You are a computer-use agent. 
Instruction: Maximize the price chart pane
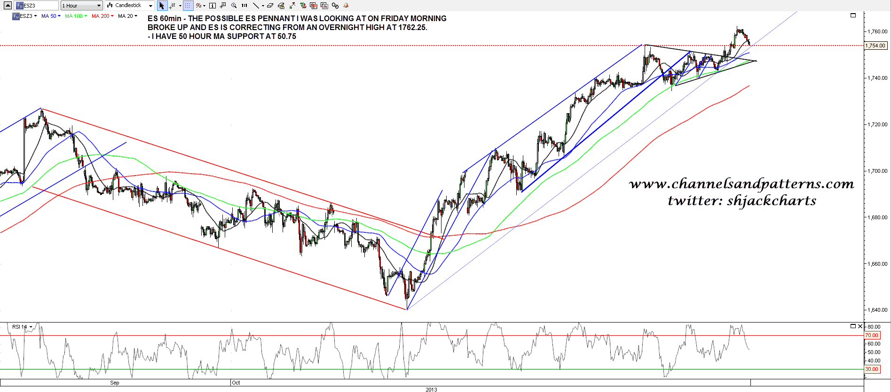(853, 15)
